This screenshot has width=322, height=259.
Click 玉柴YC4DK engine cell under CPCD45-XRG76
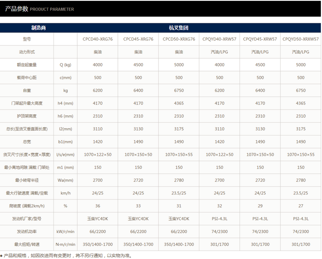(138, 218)
